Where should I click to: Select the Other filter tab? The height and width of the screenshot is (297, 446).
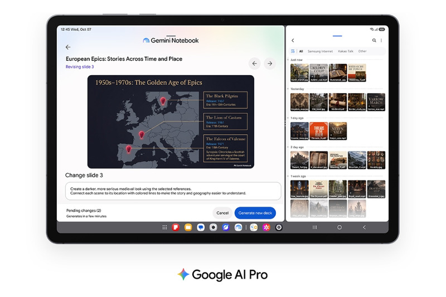click(362, 51)
